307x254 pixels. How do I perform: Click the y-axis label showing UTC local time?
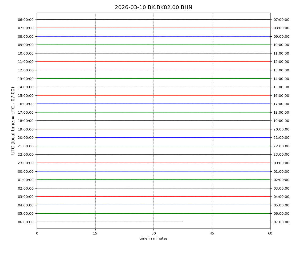pyautogui.click(x=13, y=121)
